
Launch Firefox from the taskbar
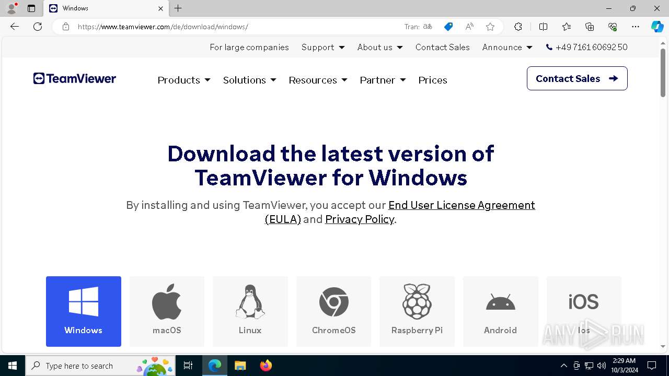click(x=266, y=366)
